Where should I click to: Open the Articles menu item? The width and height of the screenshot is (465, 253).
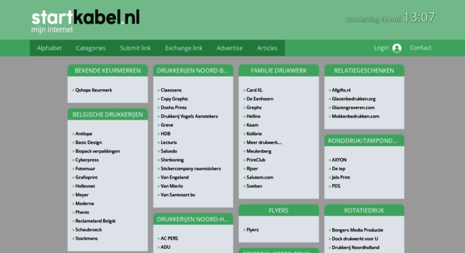click(x=267, y=48)
